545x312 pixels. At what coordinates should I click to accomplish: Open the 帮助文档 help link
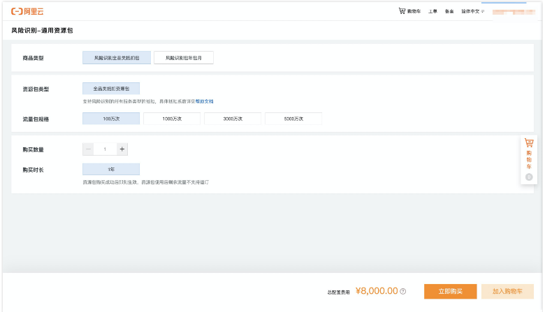(x=204, y=101)
